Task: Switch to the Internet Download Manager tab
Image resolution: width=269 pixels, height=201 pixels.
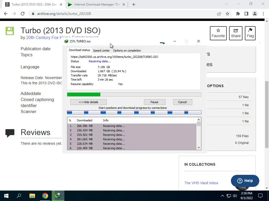Action: (96, 4)
